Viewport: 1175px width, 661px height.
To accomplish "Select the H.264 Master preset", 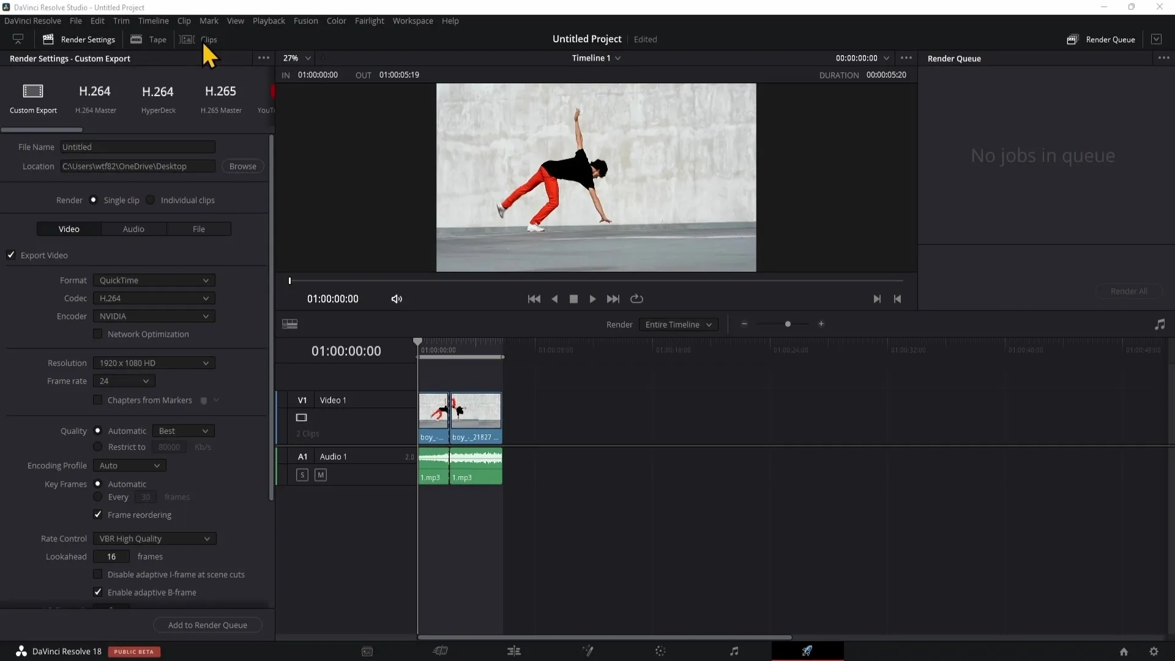I will click(95, 99).
